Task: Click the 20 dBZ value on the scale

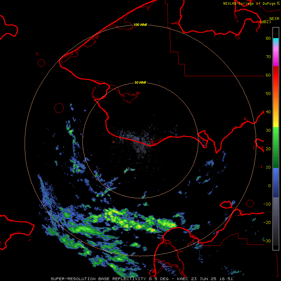Action: (268, 149)
